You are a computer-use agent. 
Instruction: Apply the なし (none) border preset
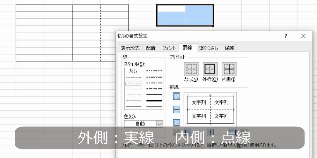tap(191, 69)
